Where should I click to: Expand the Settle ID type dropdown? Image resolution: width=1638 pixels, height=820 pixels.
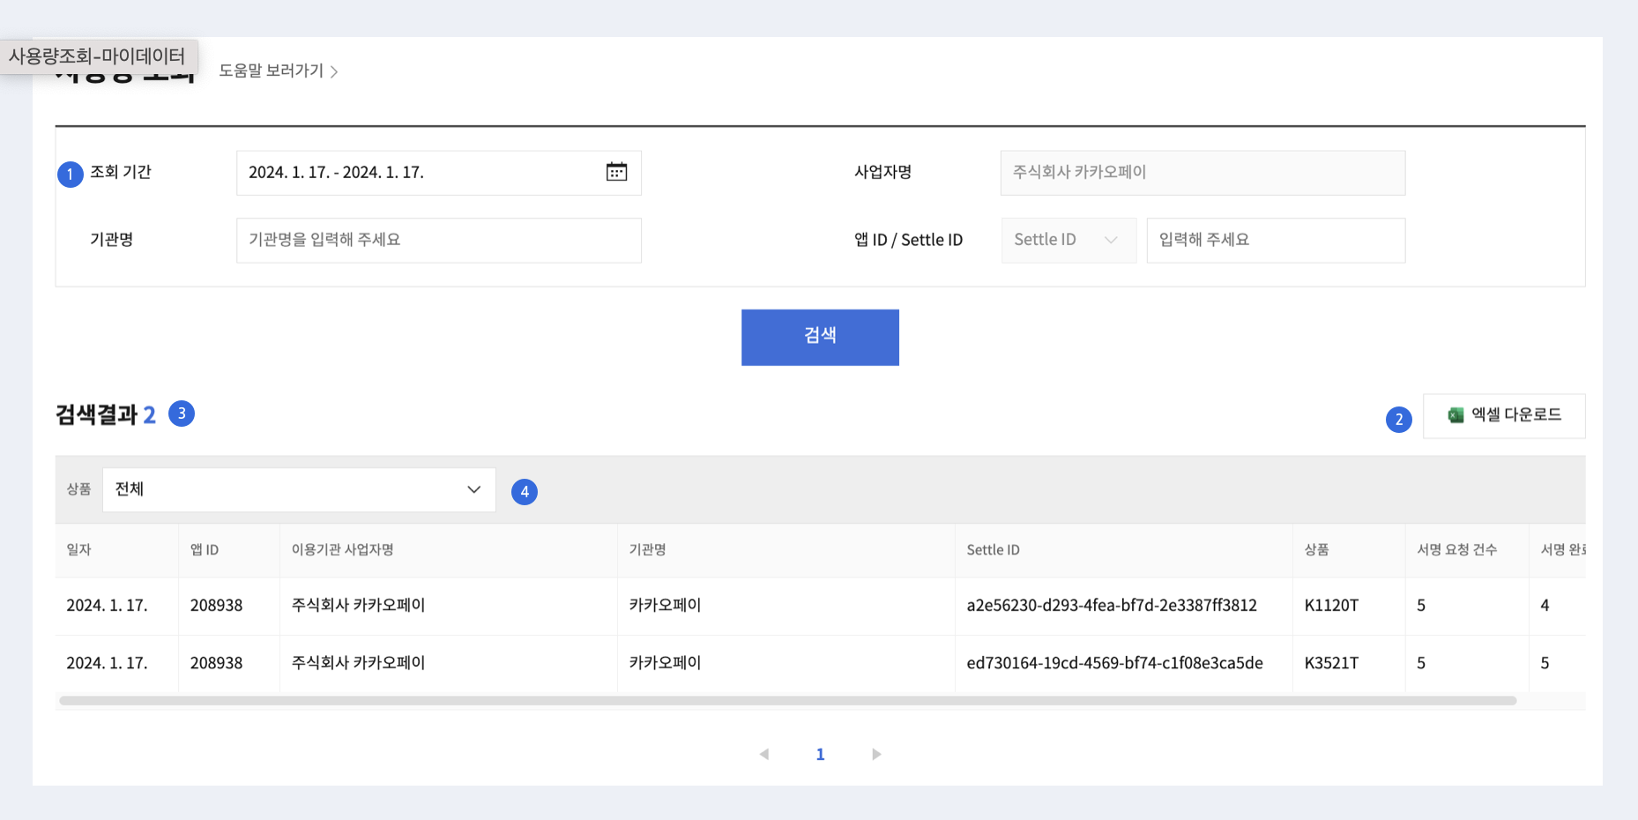(1068, 240)
